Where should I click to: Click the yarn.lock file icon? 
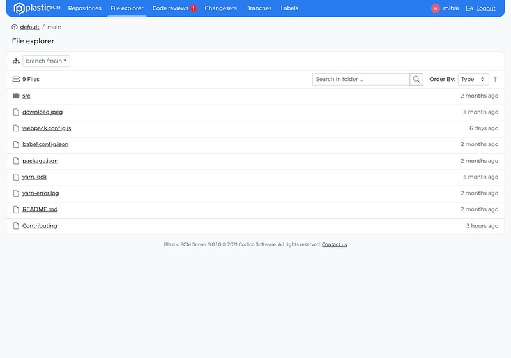click(x=16, y=177)
